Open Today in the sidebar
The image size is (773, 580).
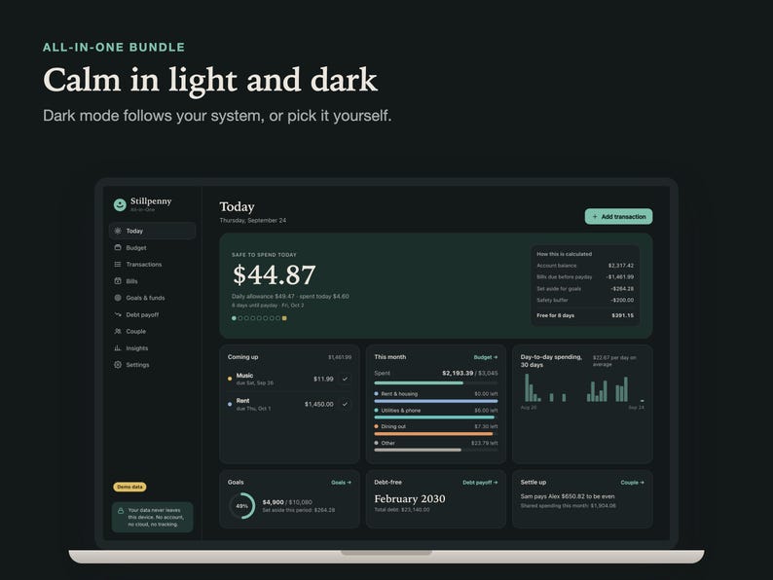pos(152,231)
